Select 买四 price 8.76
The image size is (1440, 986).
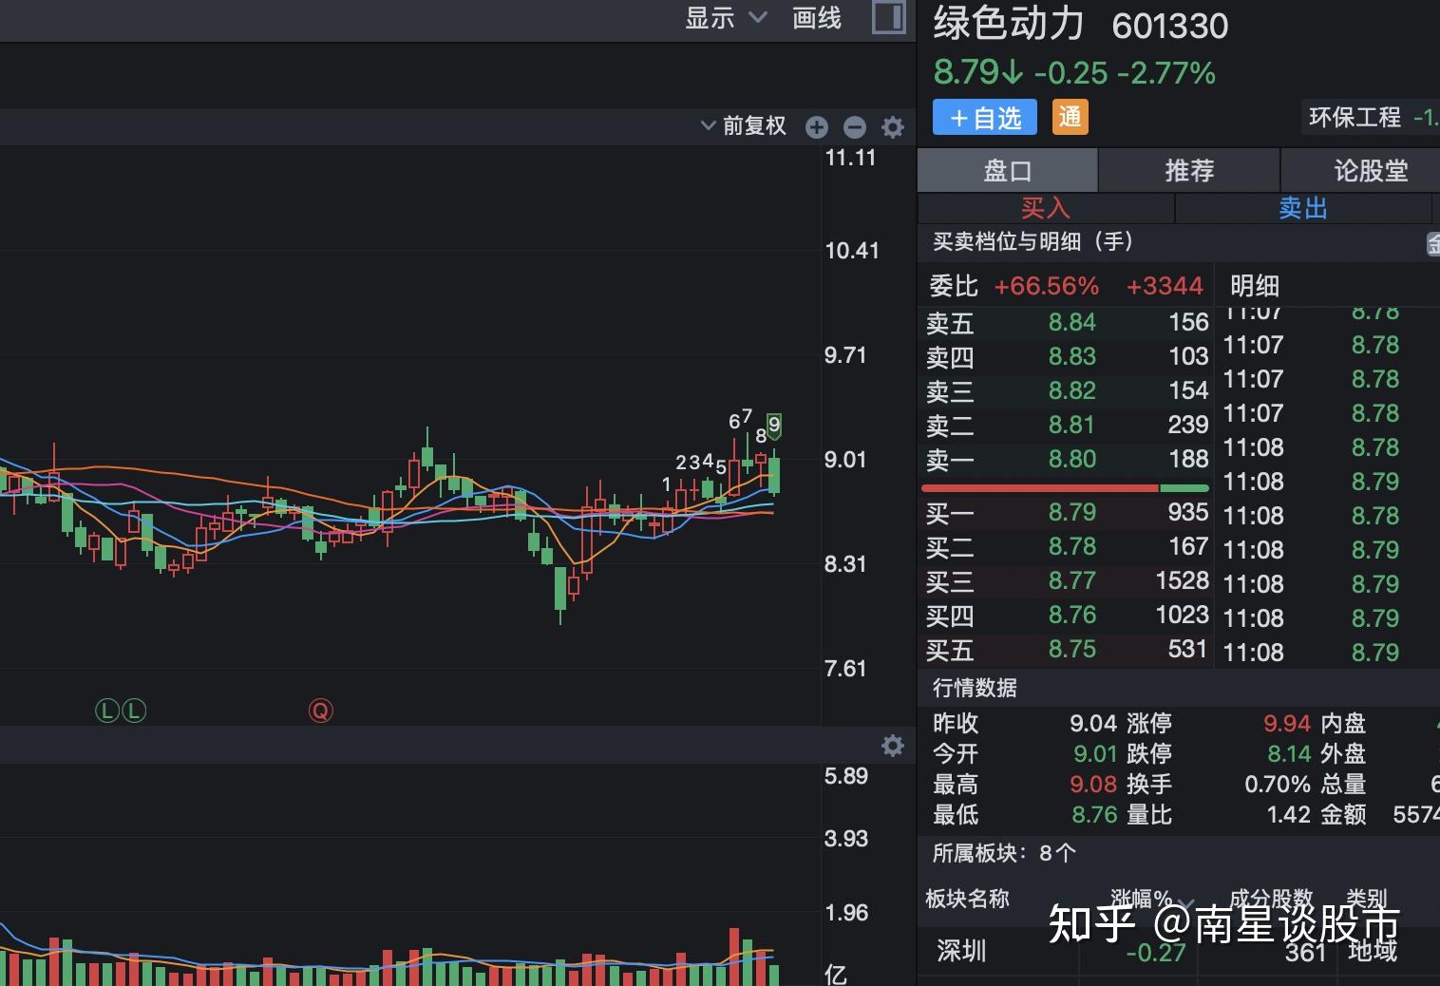point(1072,616)
